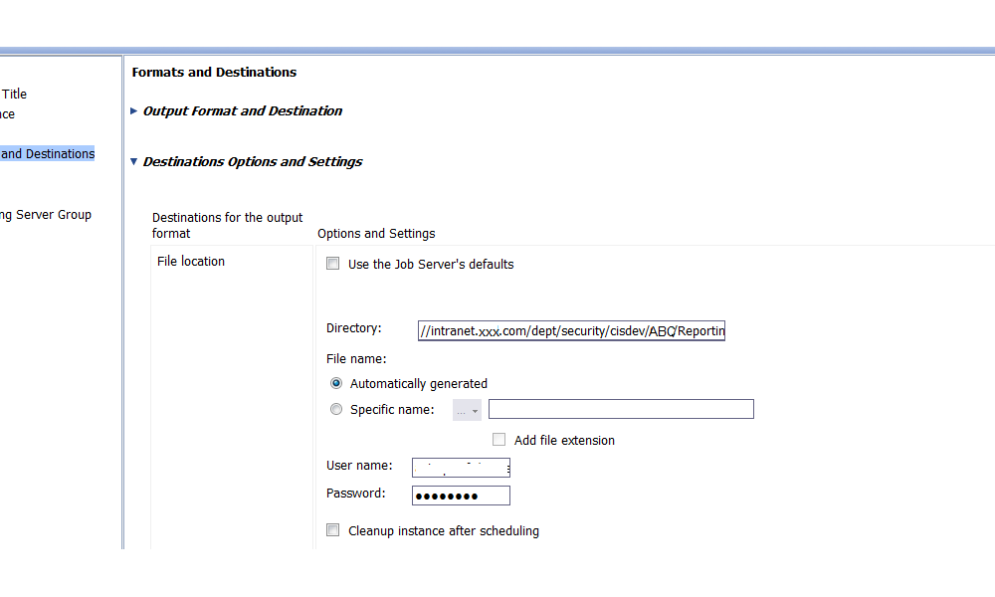995x597 pixels.
Task: Check the Add file extension box
Action: coord(498,439)
